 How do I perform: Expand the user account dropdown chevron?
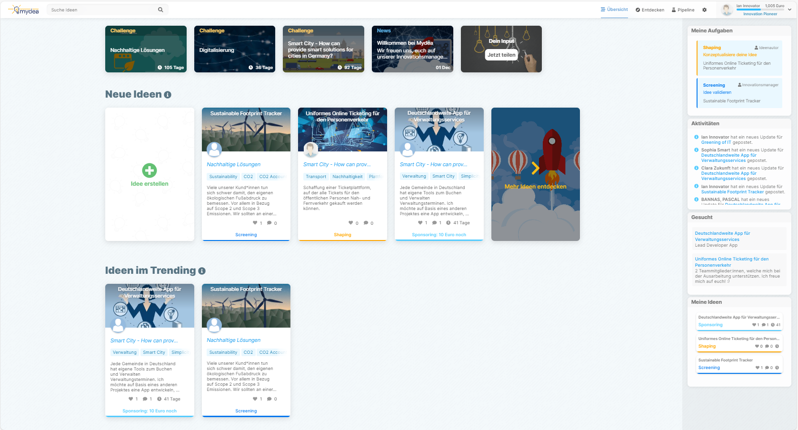pyautogui.click(x=789, y=10)
